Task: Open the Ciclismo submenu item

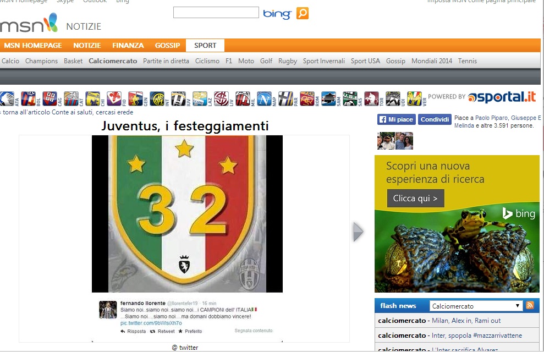Action: click(x=207, y=61)
